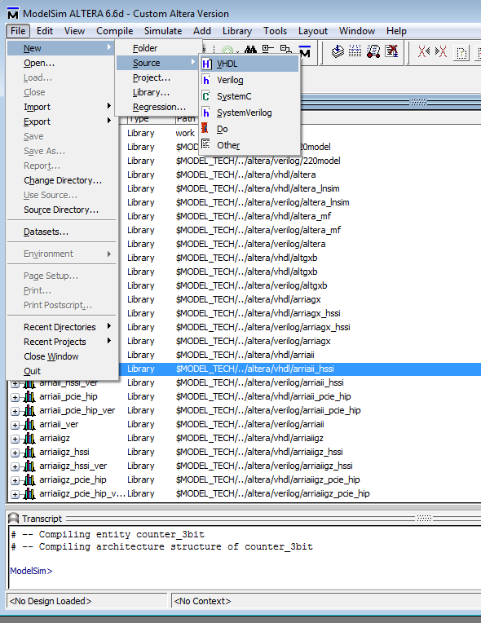The height and width of the screenshot is (623, 481).
Task: Open the Import submenu
Action: coord(61,107)
